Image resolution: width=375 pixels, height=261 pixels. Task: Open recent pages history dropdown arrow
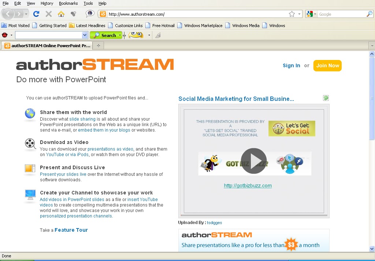pos(26,14)
